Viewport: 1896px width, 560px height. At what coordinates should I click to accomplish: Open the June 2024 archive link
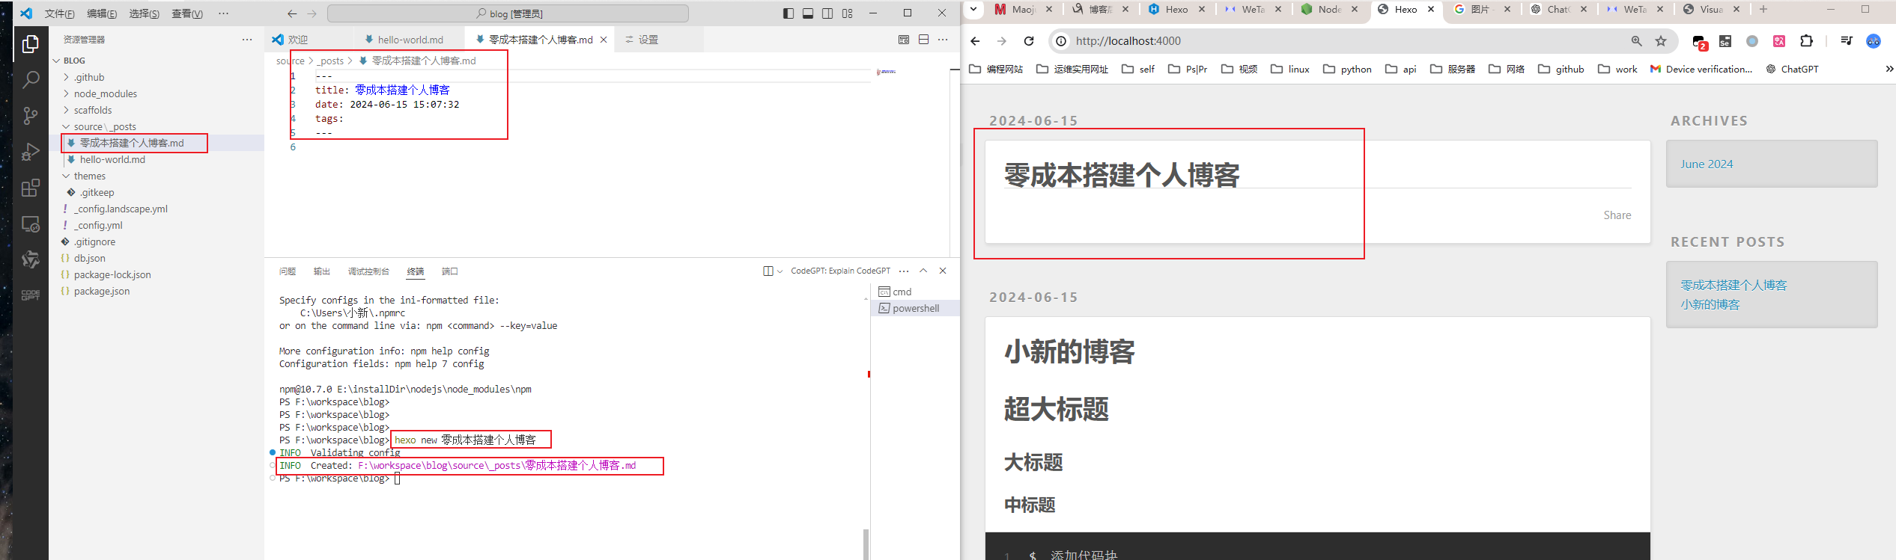(1706, 164)
